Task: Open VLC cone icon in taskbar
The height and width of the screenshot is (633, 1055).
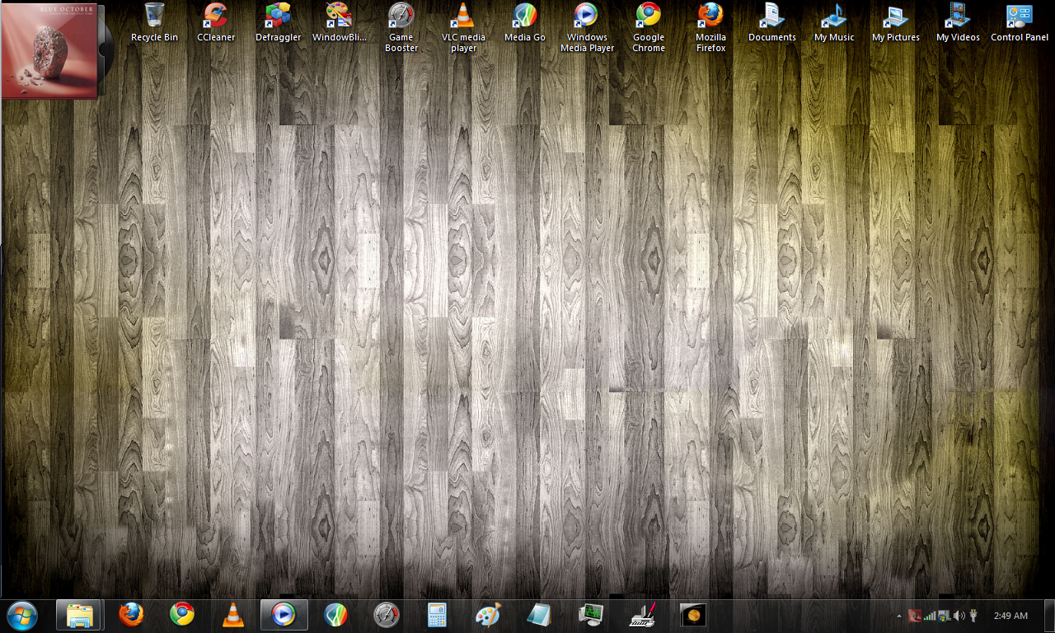Action: 233,615
